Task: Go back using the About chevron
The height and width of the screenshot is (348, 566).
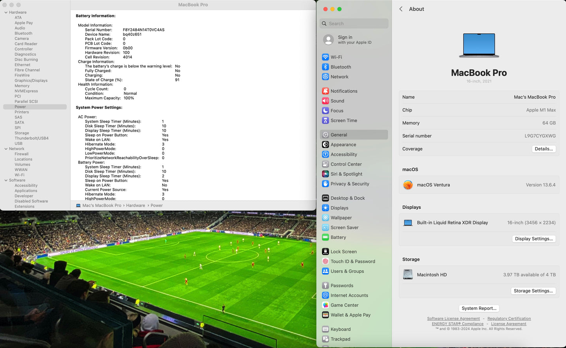Action: (401, 9)
